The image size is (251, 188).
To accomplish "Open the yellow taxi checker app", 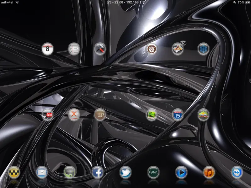I will [x=14, y=172].
